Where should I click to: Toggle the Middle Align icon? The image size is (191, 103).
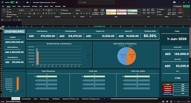46,10
